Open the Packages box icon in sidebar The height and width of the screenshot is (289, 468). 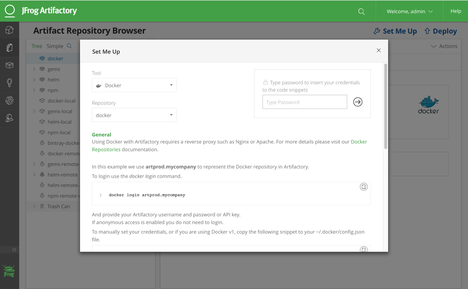coord(10,65)
